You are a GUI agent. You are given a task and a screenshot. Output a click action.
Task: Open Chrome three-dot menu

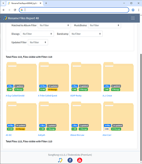pyautogui.click(x=139, y=10)
